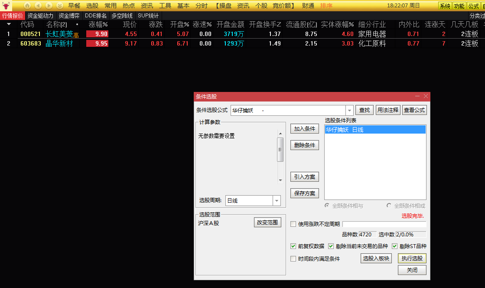
Task: Click the forward arrow in top toolbar
Action: pos(49,6)
